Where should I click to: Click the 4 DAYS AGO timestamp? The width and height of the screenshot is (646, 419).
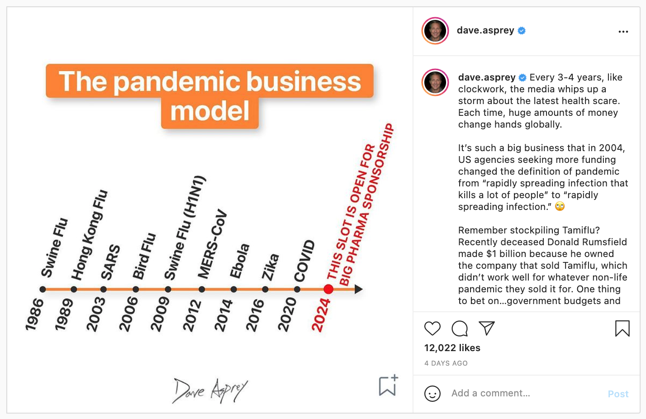point(446,363)
